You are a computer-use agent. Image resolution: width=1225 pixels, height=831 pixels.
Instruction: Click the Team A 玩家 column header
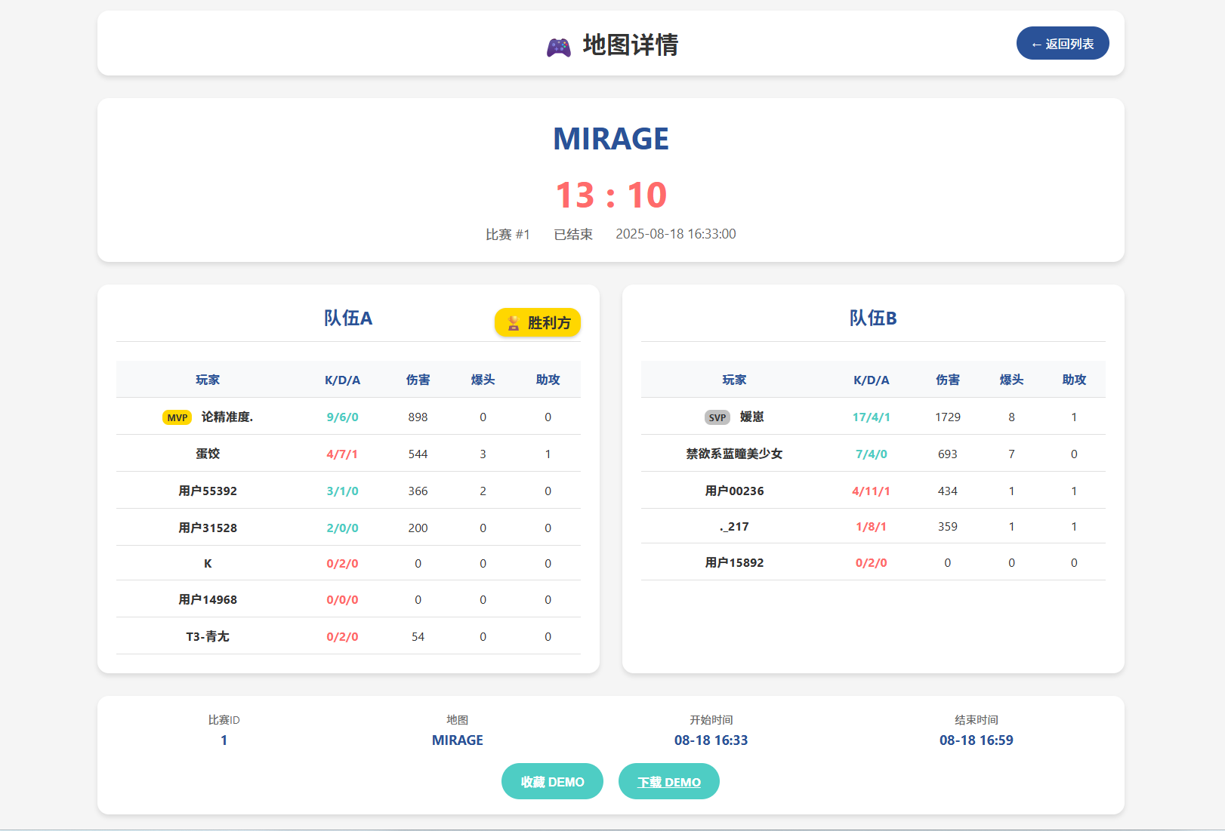coord(208,380)
